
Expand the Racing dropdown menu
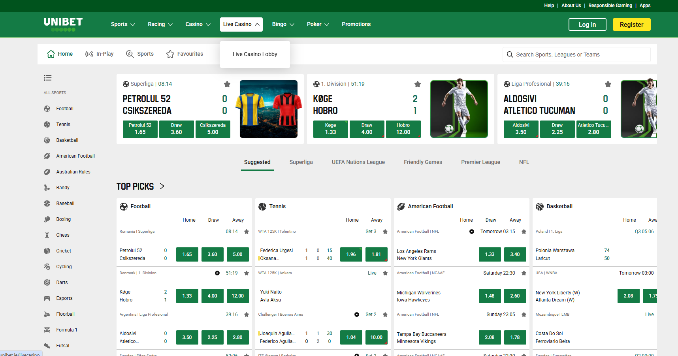click(160, 24)
